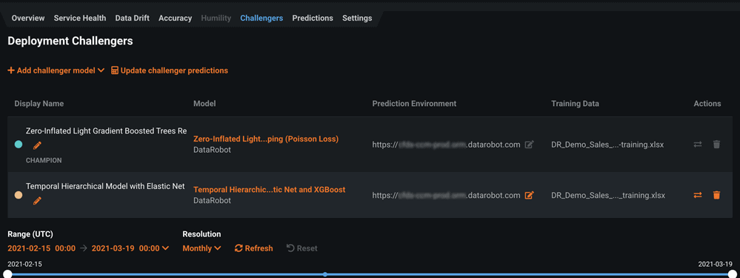Viewport: 740px width, 278px height.
Task: Replace champion with Temporal Hierarchical challenger
Action: (698, 195)
